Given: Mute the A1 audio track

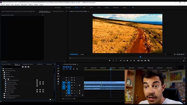Looking at the screenshot, I should pyautogui.click(x=74, y=85).
